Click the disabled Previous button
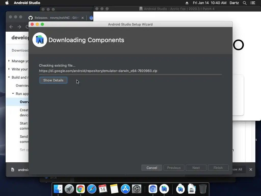The image size is (261, 196). click(x=174, y=168)
